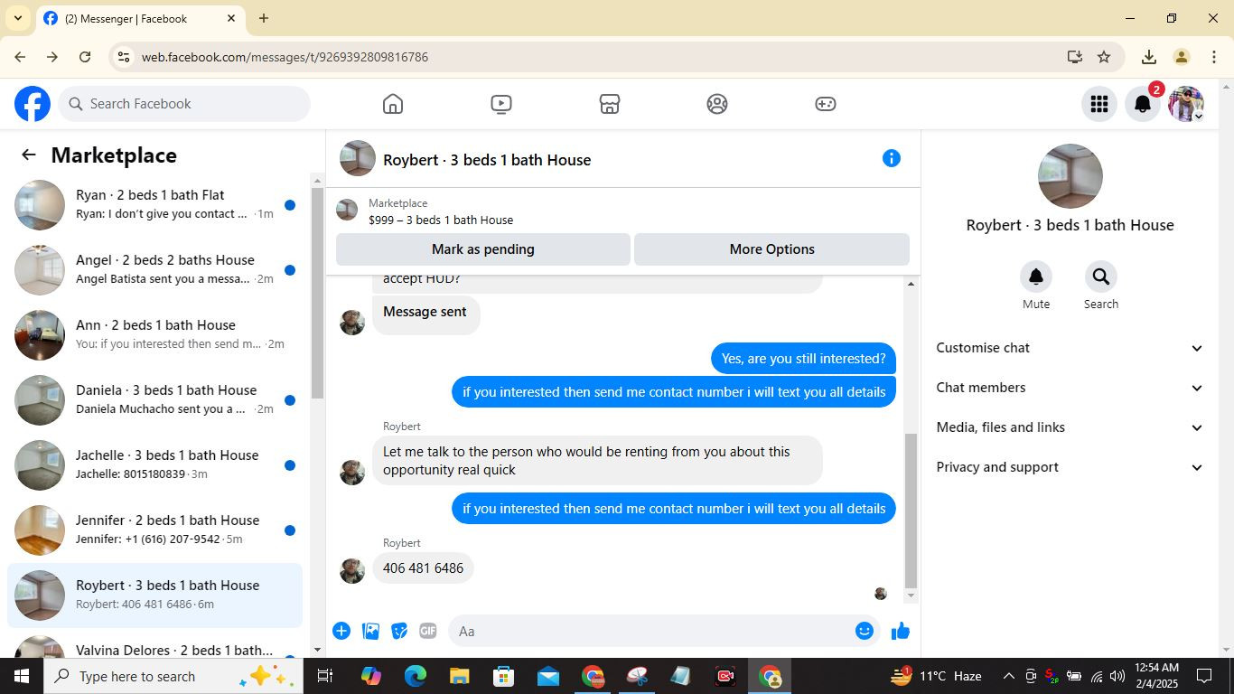Click the 'Yes, are you still interested?' message

point(803,359)
